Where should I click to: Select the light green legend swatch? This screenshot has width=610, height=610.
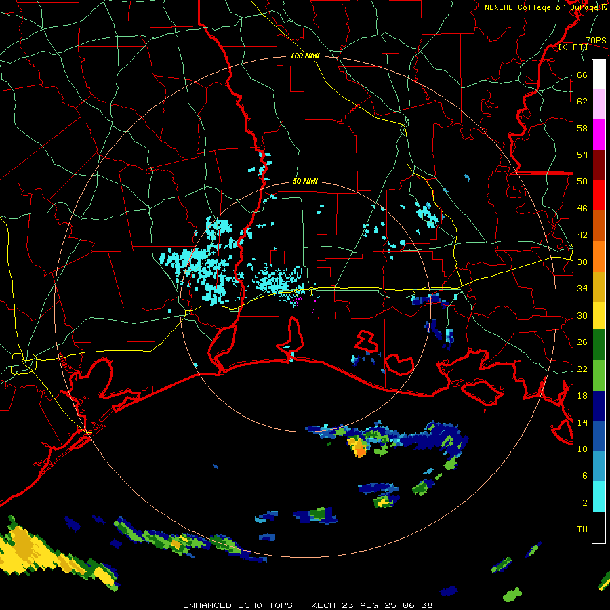(x=598, y=375)
